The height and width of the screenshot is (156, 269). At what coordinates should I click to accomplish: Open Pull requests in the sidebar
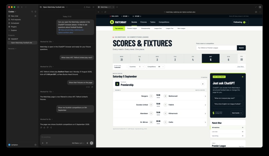click(x=16, y=20)
